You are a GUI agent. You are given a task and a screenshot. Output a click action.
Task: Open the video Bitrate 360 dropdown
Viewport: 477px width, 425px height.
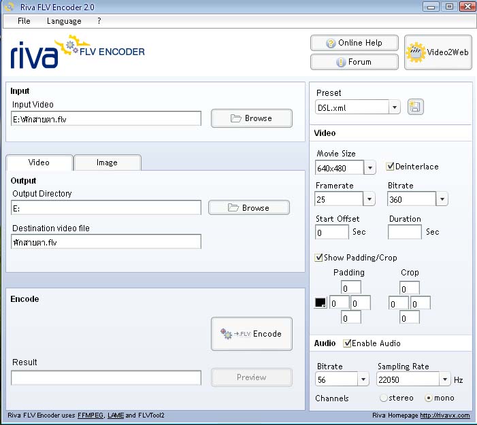click(442, 199)
